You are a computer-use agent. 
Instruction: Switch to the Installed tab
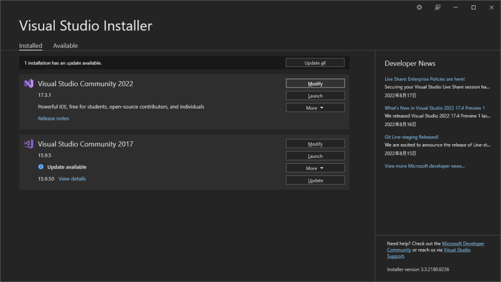(31, 45)
